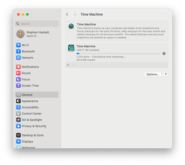Open the Options… dialog
Image resolution: width=185 pixels, height=165 pixels.
coord(153,74)
